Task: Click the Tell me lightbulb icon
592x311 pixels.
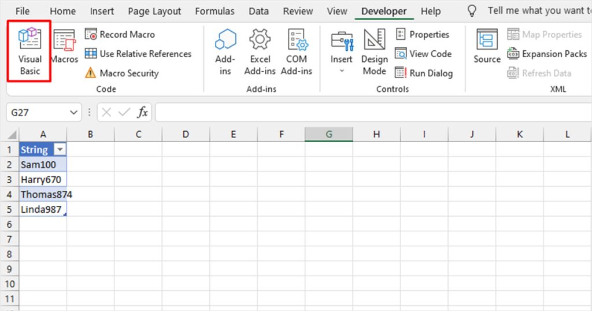Action: point(472,11)
